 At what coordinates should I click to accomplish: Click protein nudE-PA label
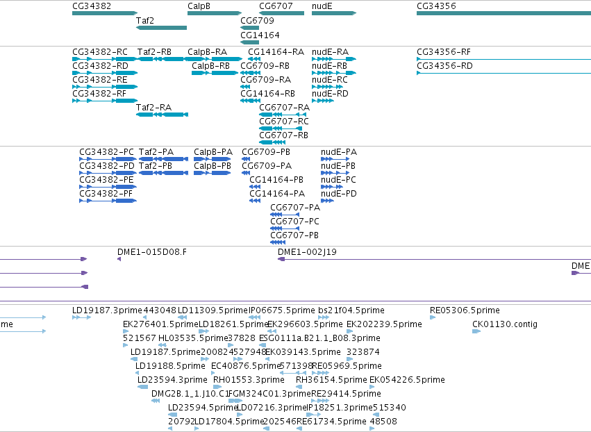339,152
